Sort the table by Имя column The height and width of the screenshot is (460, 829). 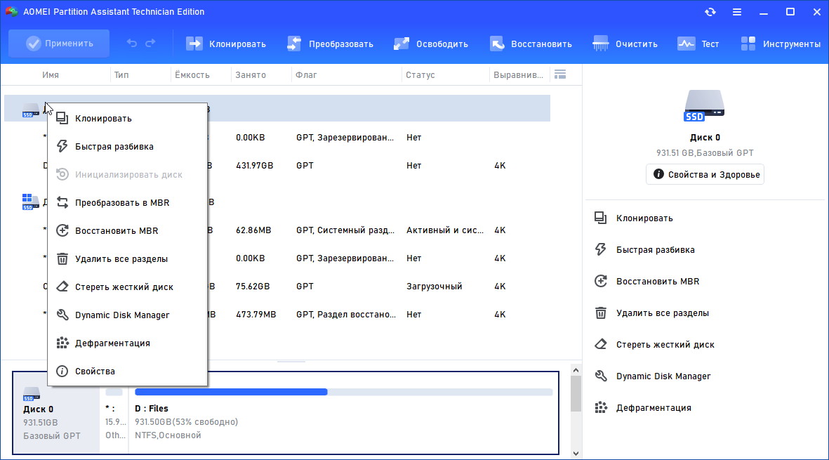(x=51, y=75)
